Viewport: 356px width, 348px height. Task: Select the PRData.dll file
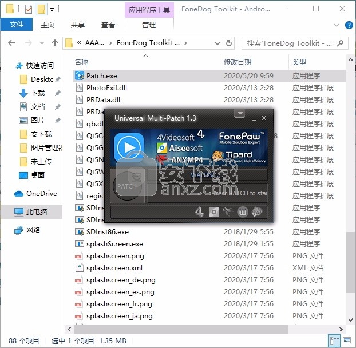[x=103, y=100]
